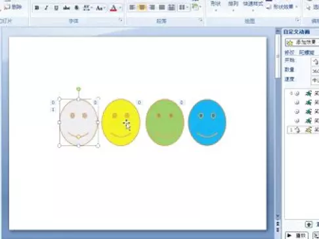The image size is (319, 239).
Task: Click the move up reorder arrow button
Action: (x=308, y=225)
